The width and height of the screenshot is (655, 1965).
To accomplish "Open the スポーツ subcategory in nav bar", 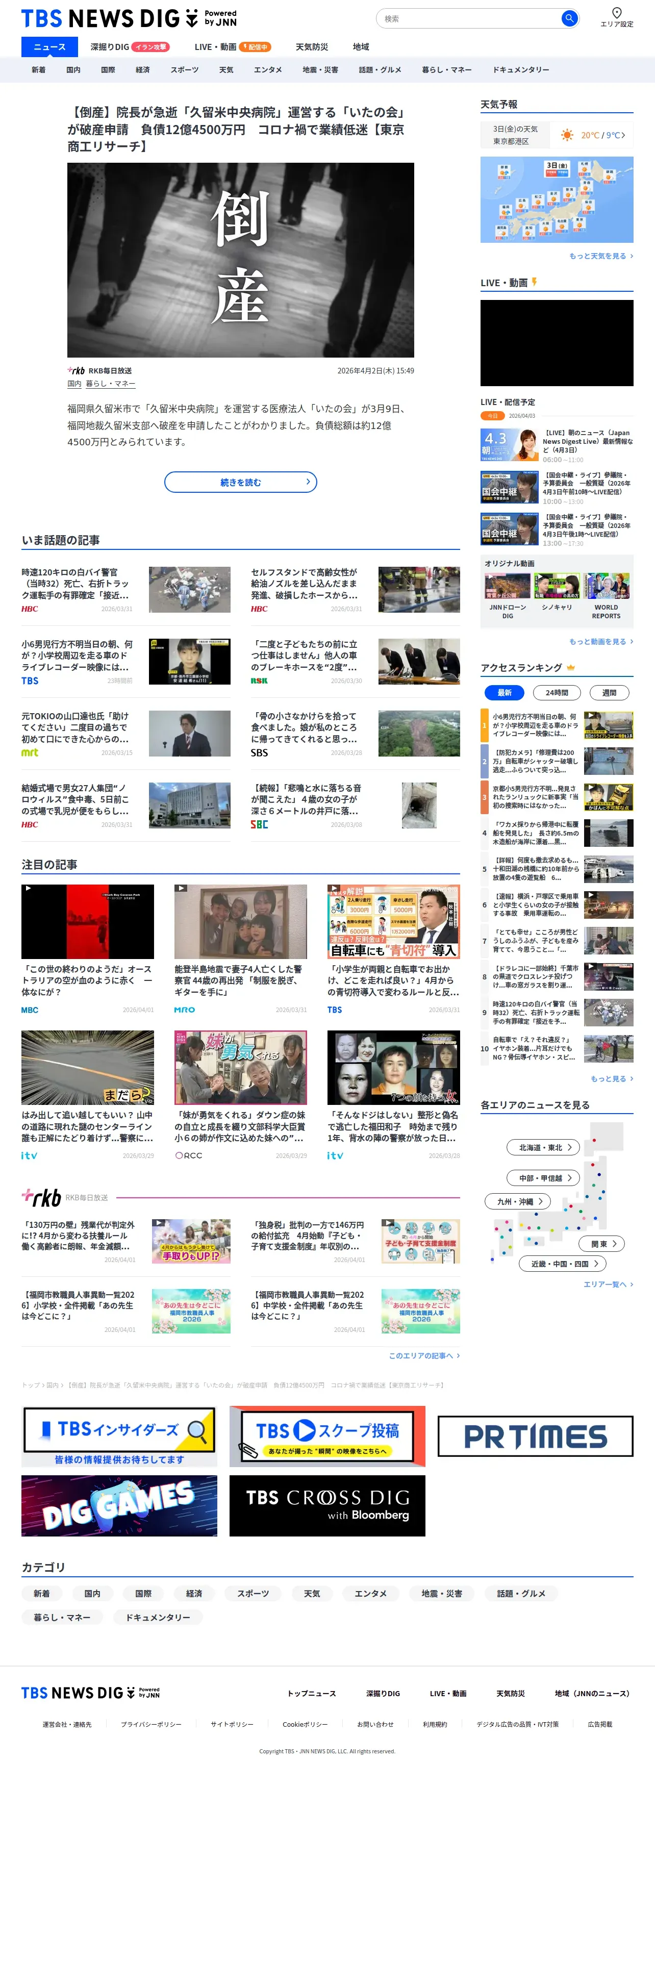I will (185, 69).
